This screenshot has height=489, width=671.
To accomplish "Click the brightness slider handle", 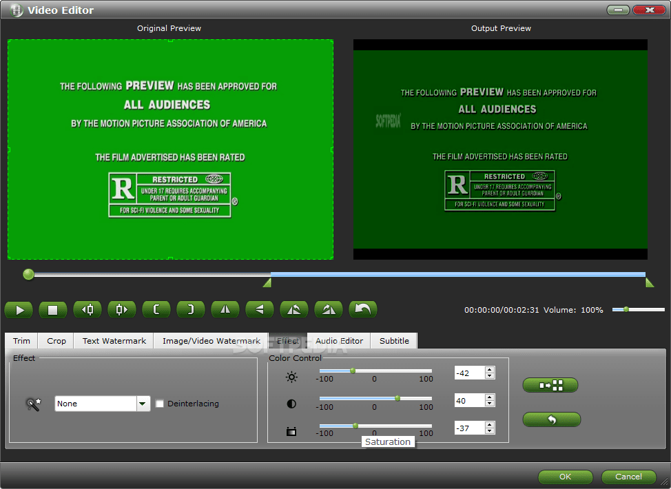I will [353, 371].
